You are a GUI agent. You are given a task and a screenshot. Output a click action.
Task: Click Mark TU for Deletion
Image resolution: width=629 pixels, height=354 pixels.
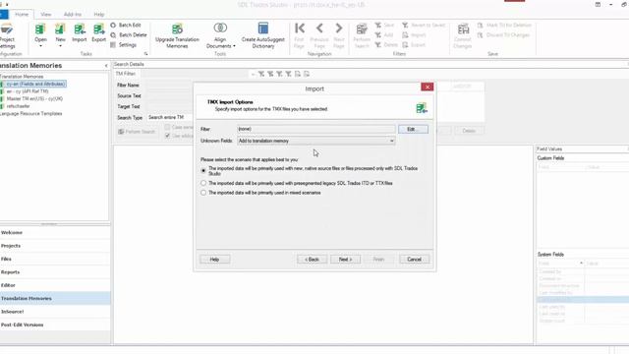pyautogui.click(x=504, y=25)
